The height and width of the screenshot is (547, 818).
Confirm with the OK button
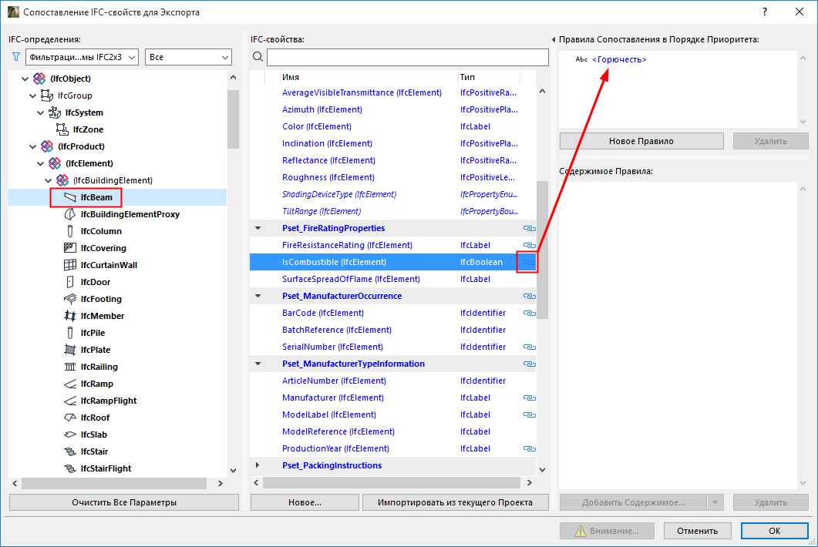774,531
